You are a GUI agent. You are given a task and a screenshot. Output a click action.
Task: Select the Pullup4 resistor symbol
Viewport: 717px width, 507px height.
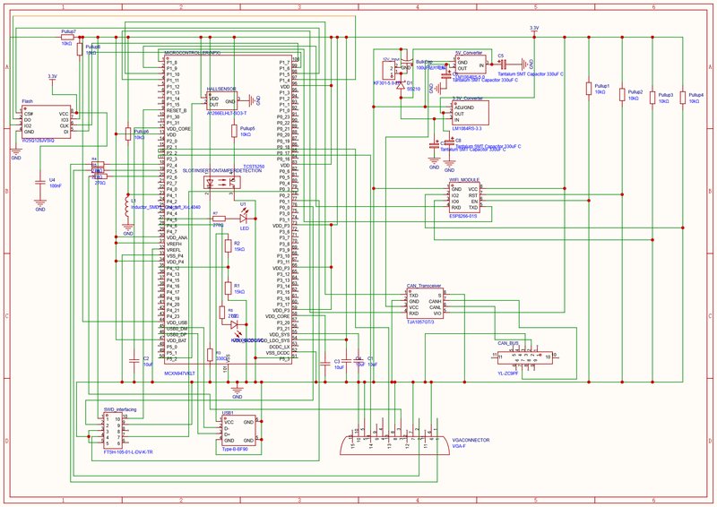point(683,98)
